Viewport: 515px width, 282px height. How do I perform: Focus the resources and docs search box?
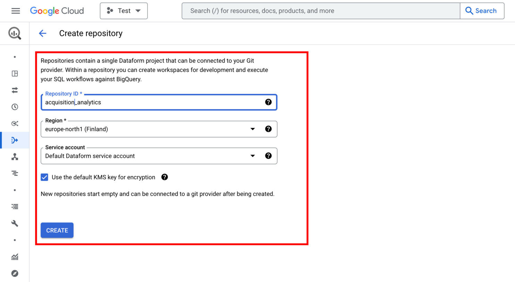click(321, 11)
